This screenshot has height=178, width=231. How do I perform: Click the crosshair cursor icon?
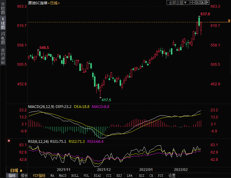pyautogui.click(x=192, y=3)
